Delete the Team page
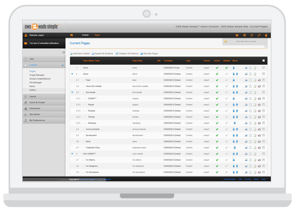 260,80
